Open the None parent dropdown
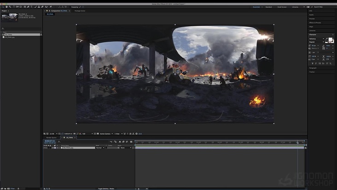This screenshot has width=337, height=190. click(x=126, y=148)
